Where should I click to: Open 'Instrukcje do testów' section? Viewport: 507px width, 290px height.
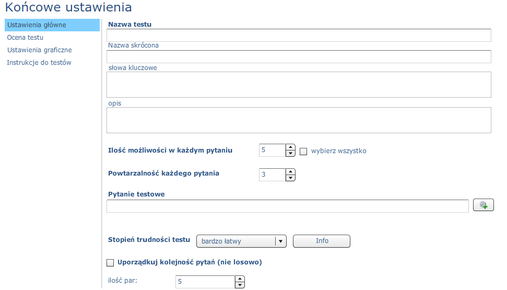tap(39, 63)
